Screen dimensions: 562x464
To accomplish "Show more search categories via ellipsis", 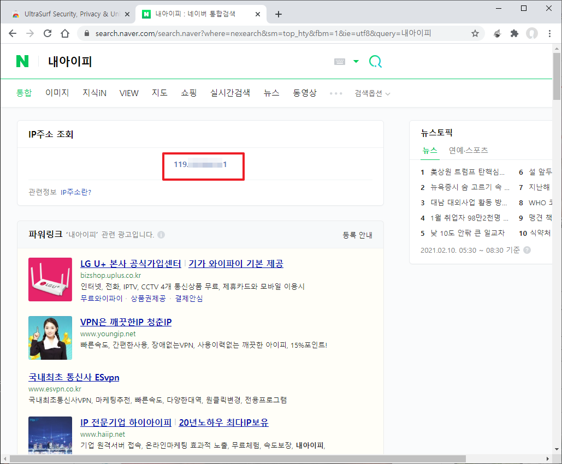I will point(336,93).
